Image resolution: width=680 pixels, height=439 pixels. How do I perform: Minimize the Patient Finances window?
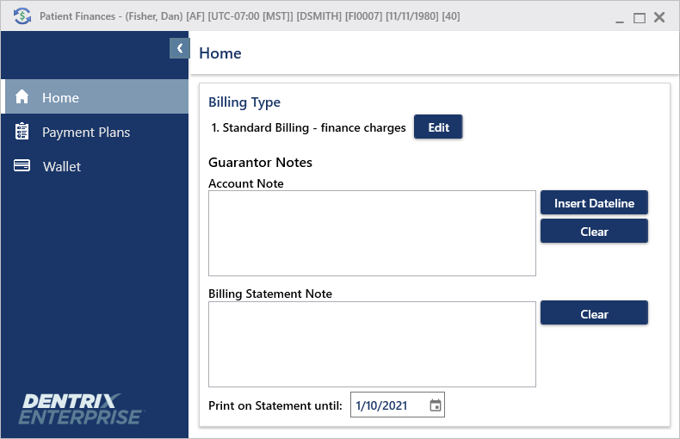(619, 17)
